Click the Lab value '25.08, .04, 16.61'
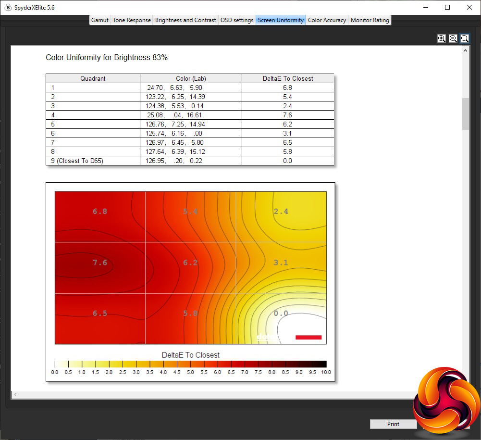 (174, 115)
